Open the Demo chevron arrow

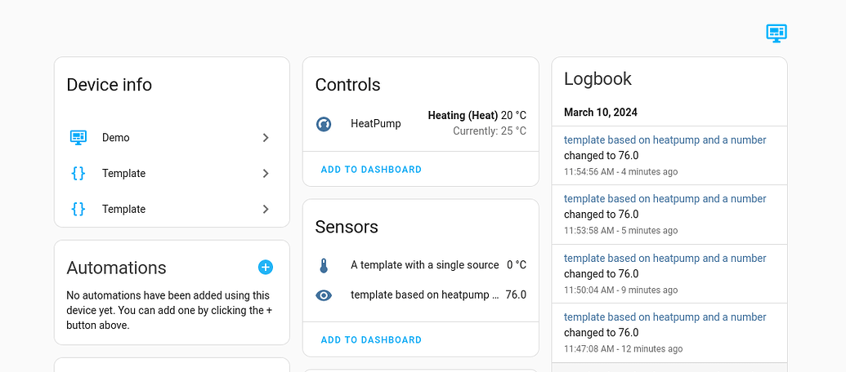266,138
